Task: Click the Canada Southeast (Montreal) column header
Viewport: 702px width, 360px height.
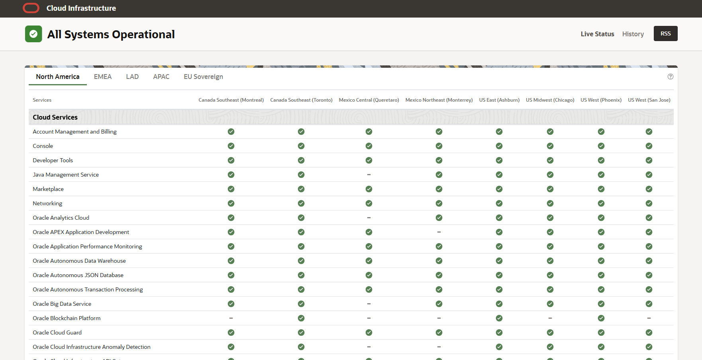Action: tap(231, 100)
